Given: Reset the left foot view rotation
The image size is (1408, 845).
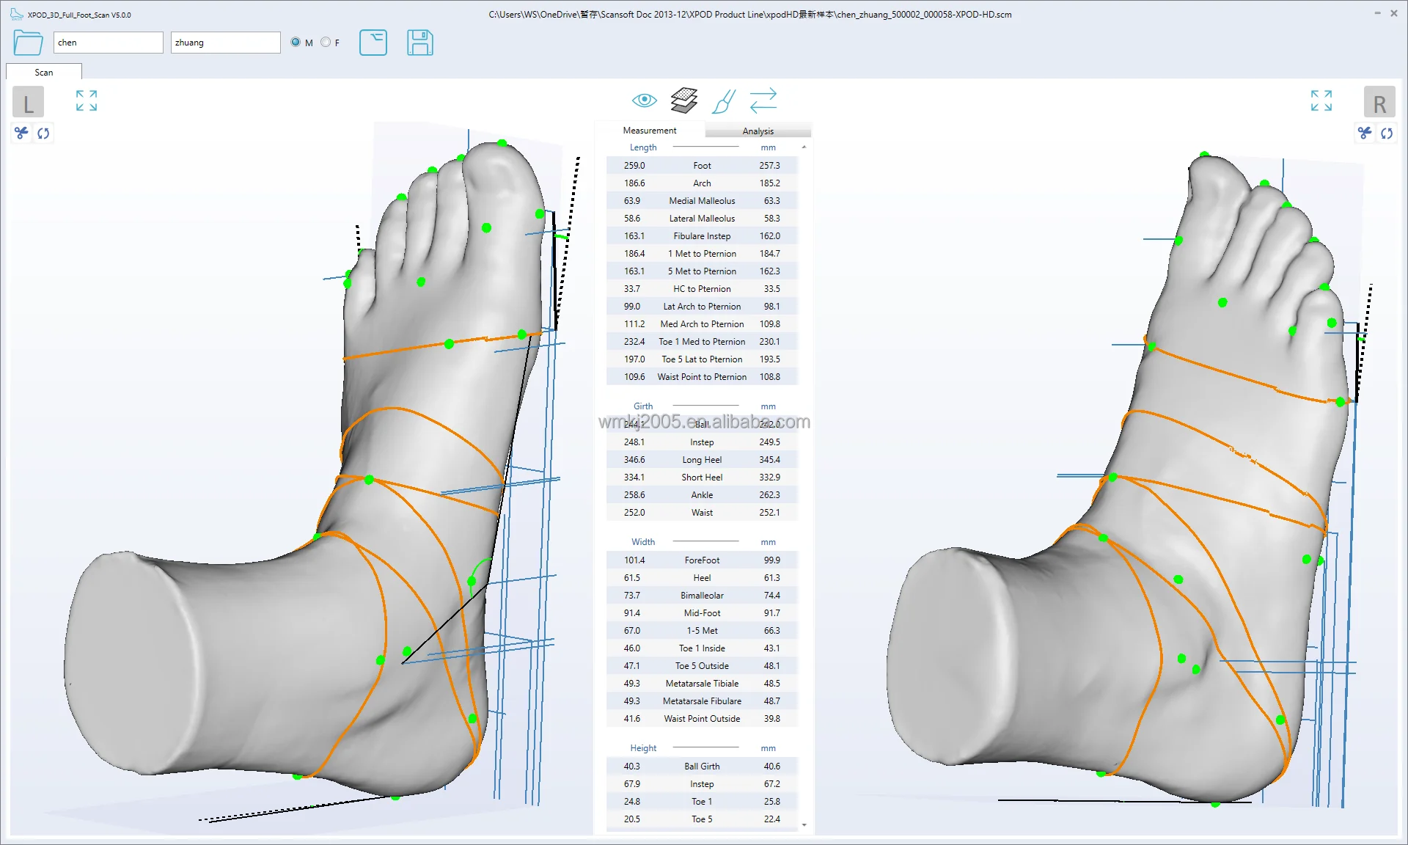Looking at the screenshot, I should coord(43,133).
